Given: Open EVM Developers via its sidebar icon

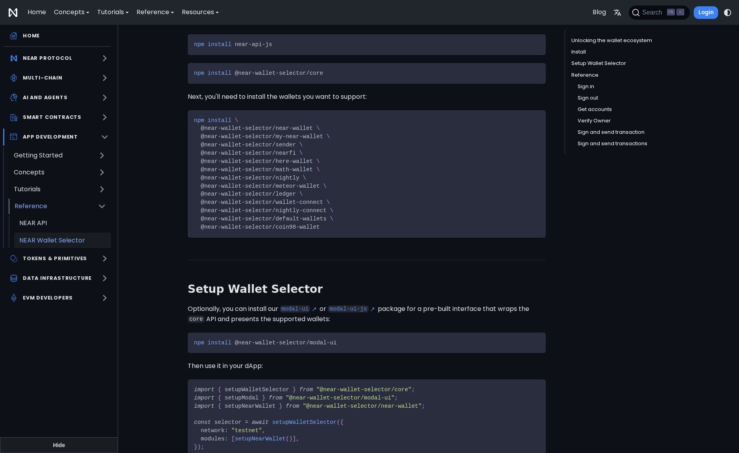Looking at the screenshot, I should pyautogui.click(x=14, y=298).
